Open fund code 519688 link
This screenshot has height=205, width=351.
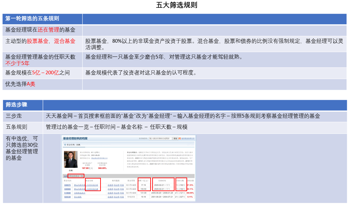(x=67, y=193)
